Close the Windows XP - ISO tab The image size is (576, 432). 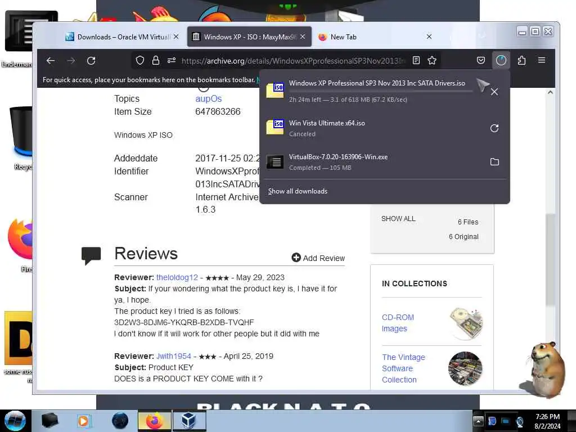pyautogui.click(x=303, y=37)
